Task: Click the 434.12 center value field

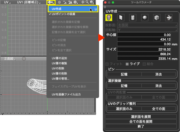Action: (148, 39)
